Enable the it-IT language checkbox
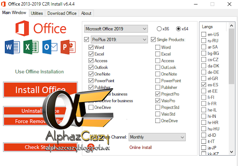 click(203, 141)
